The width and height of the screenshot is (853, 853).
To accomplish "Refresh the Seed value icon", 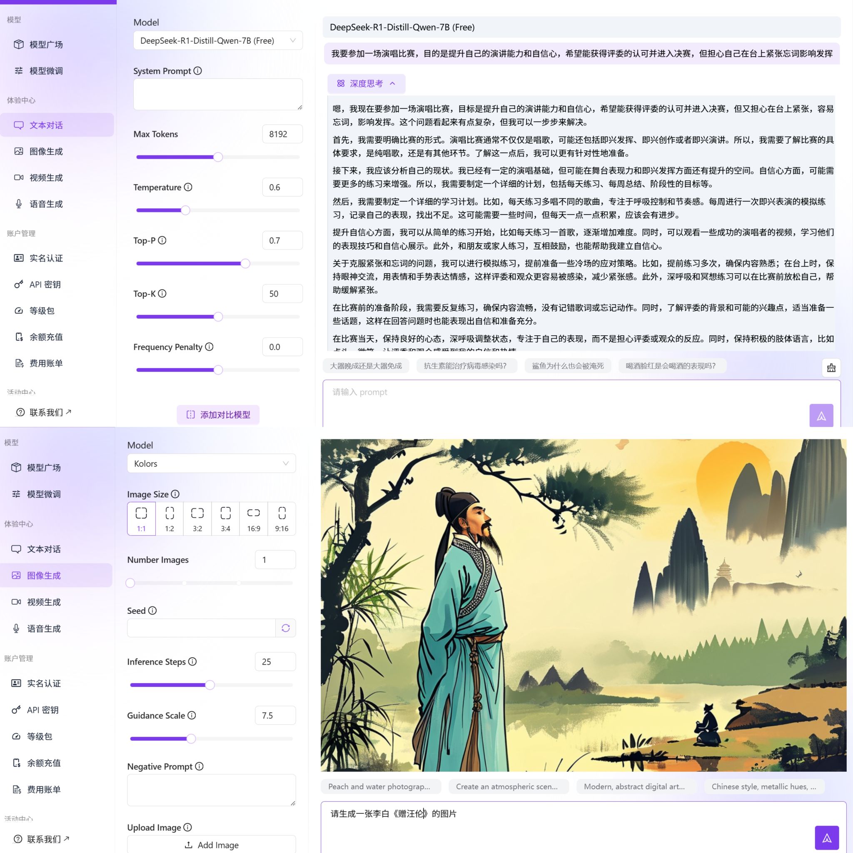I will tap(286, 628).
